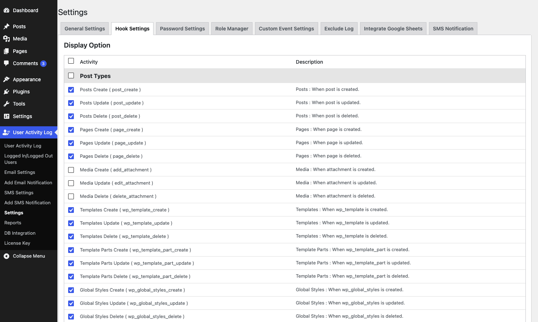Uncheck Pages Delete ( page_delete )

click(x=71, y=156)
